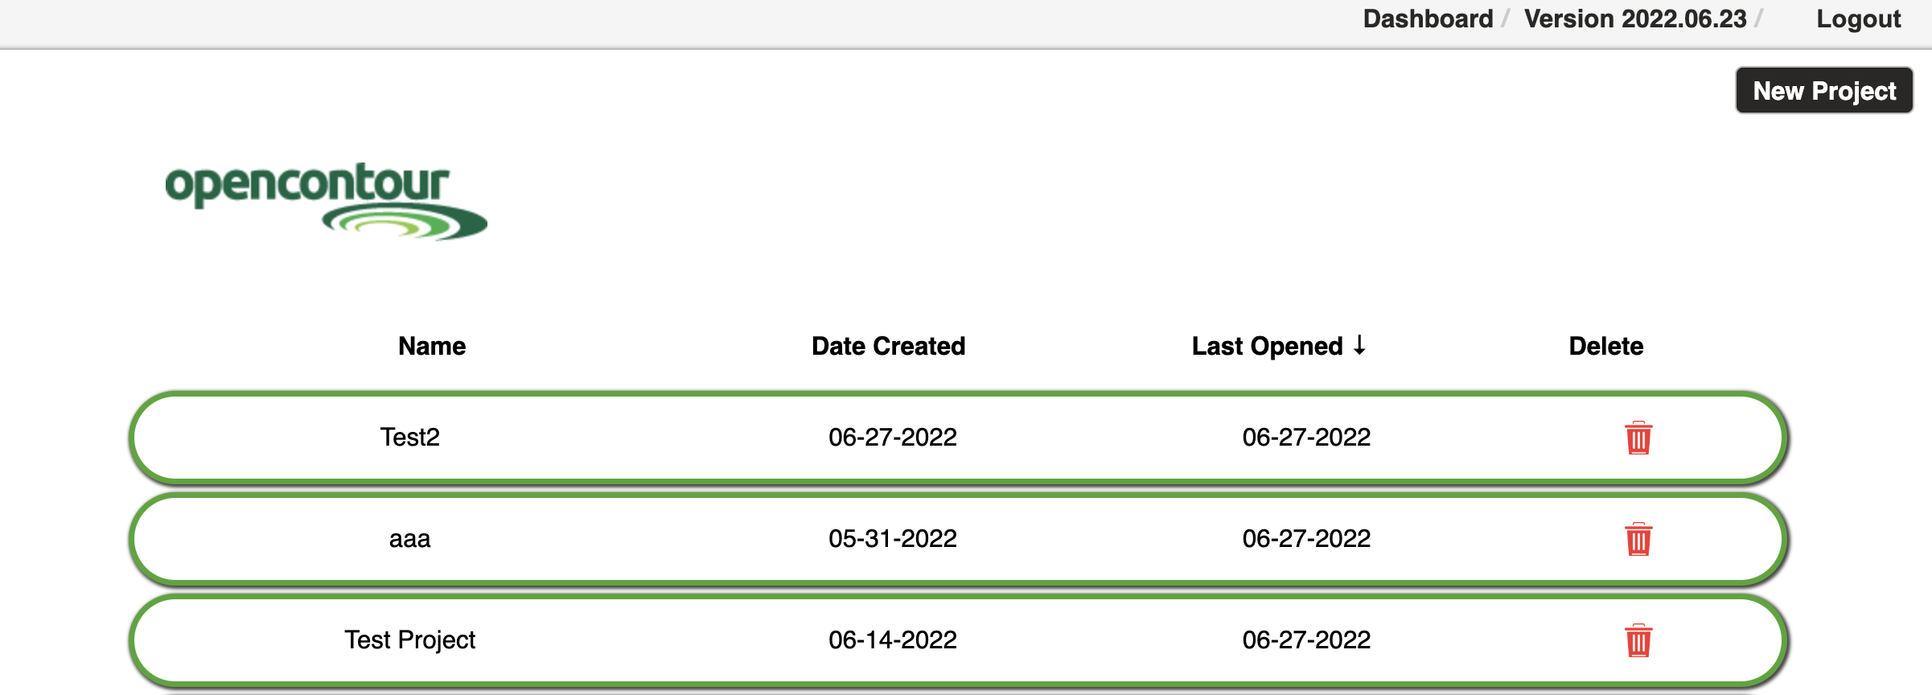This screenshot has height=695, width=1932.
Task: Create a New Project
Action: pos(1823,91)
